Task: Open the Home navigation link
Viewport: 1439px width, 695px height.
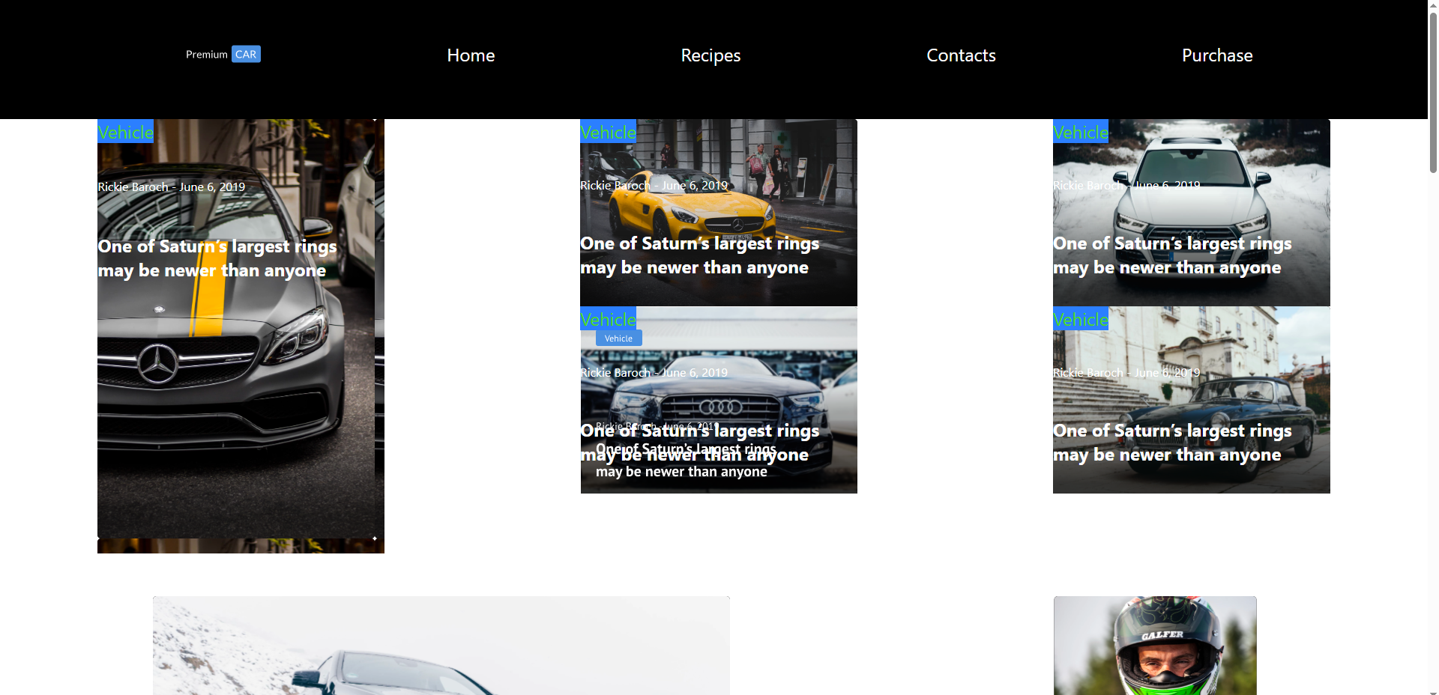Action: coord(471,55)
